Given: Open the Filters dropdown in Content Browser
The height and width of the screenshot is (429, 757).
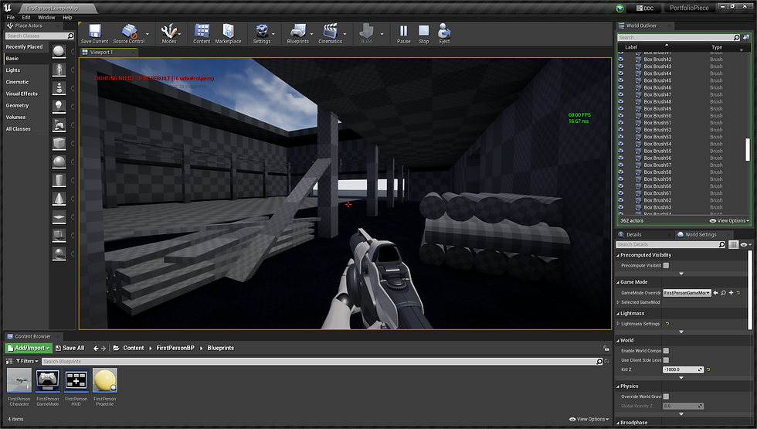Looking at the screenshot, I should 27,362.
